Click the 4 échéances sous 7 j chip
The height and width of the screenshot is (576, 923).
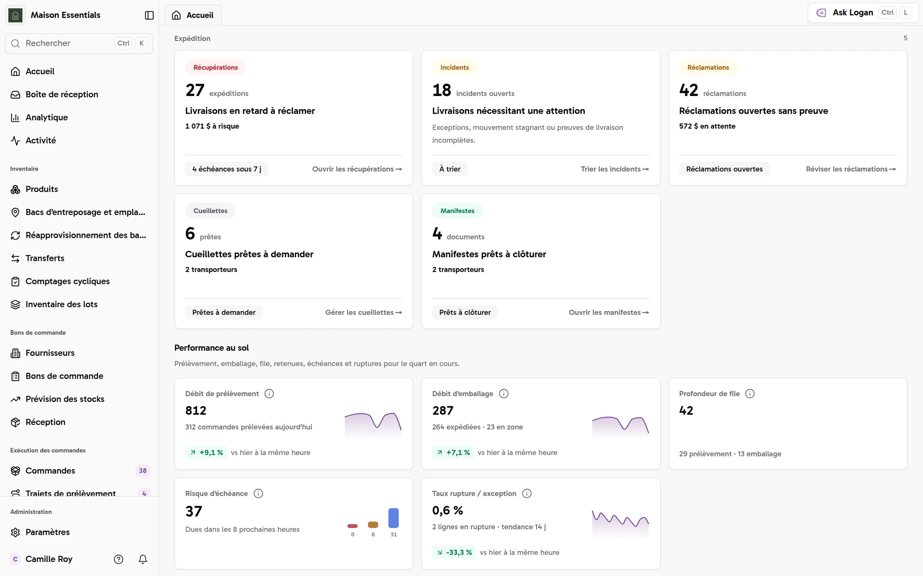point(227,169)
